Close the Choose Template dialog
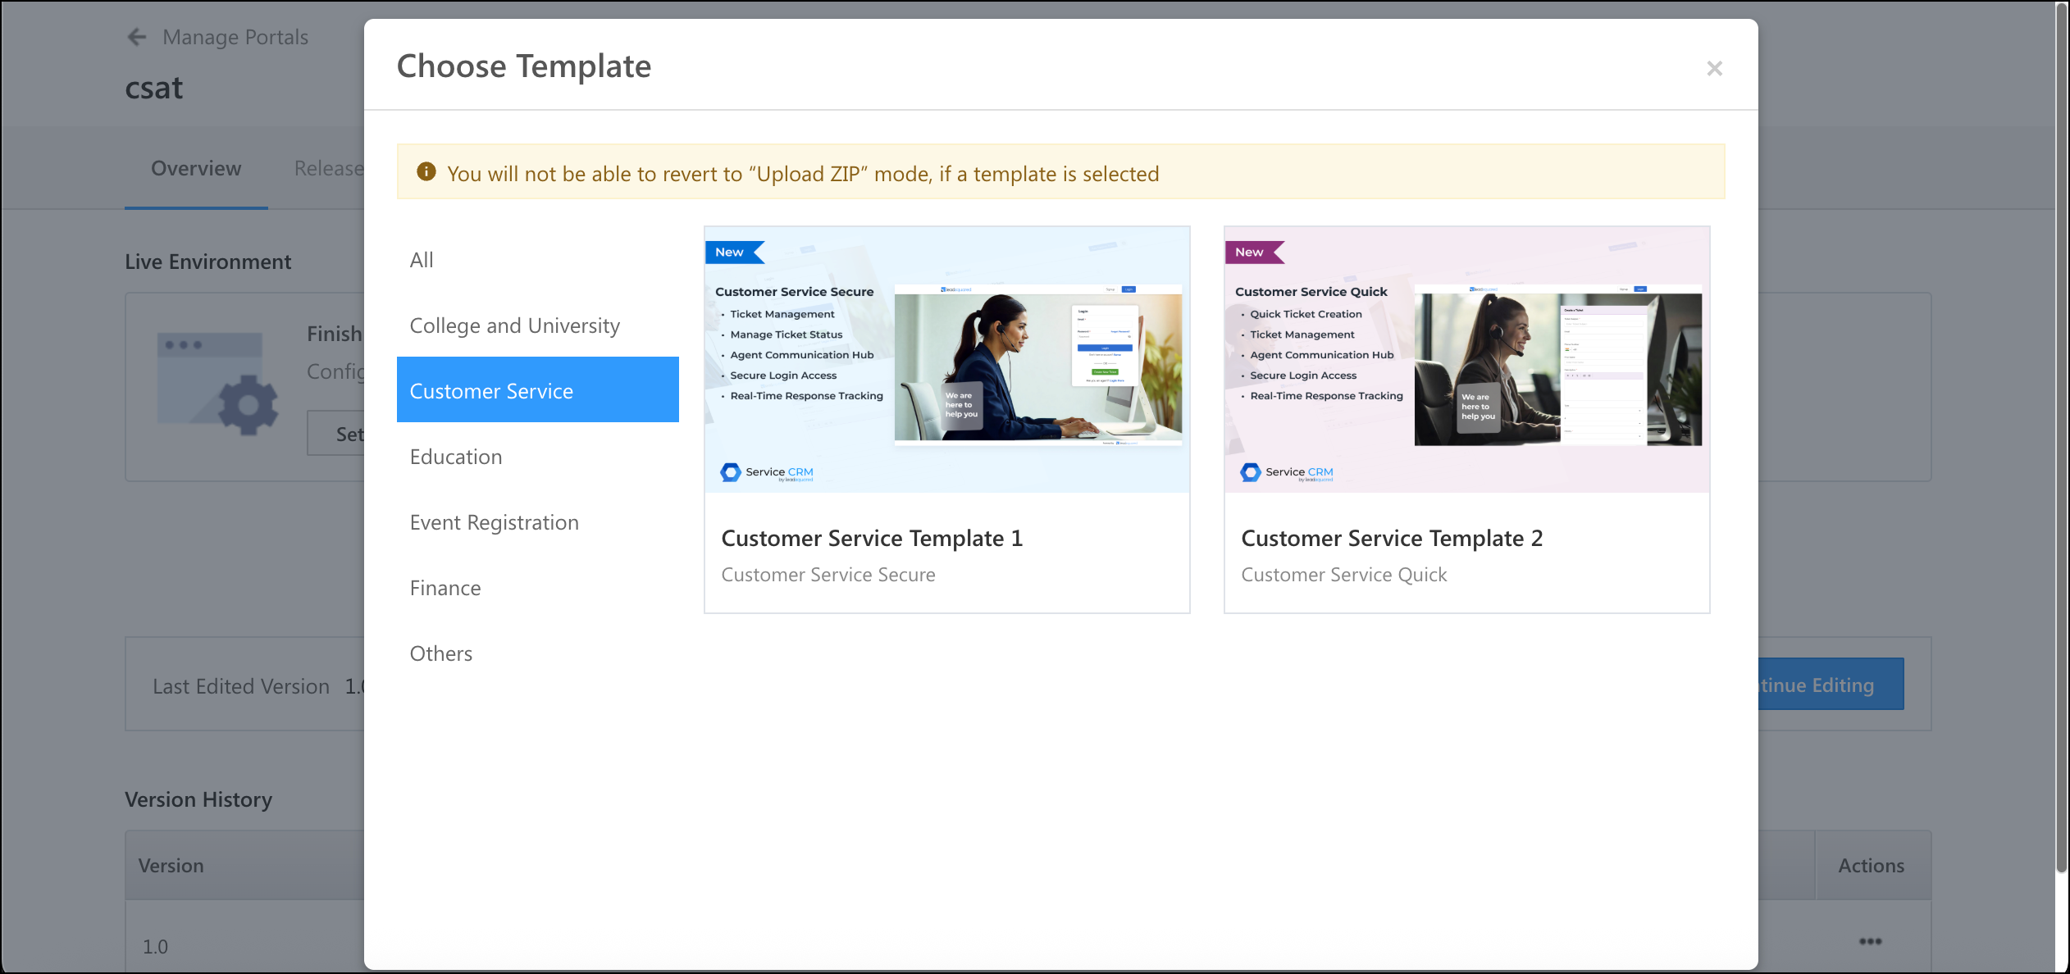2070x974 pixels. tap(1714, 68)
